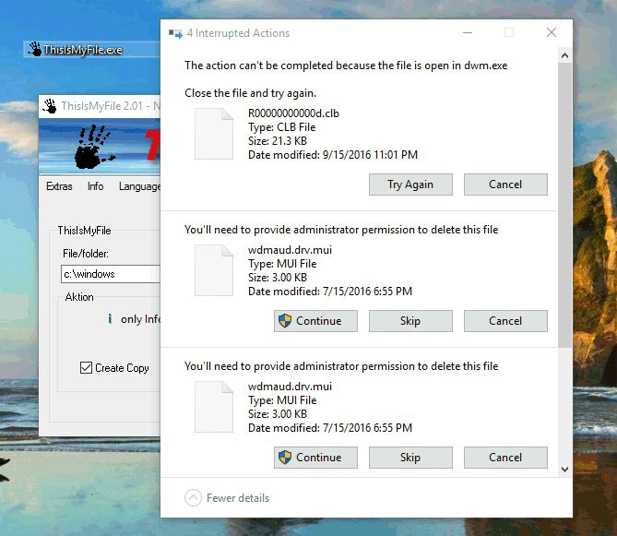Close the Interrupted Actions dialog
This screenshot has height=536, width=617.
pyautogui.click(x=552, y=32)
